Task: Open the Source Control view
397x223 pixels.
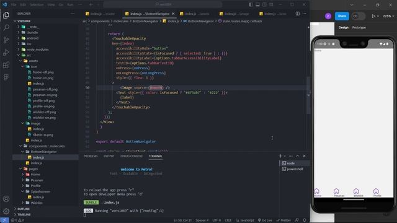Action: pyautogui.click(x=6, y=40)
